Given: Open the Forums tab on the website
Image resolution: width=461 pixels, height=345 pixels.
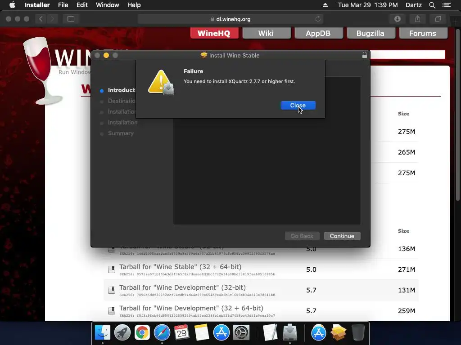Looking at the screenshot, I should click(423, 33).
